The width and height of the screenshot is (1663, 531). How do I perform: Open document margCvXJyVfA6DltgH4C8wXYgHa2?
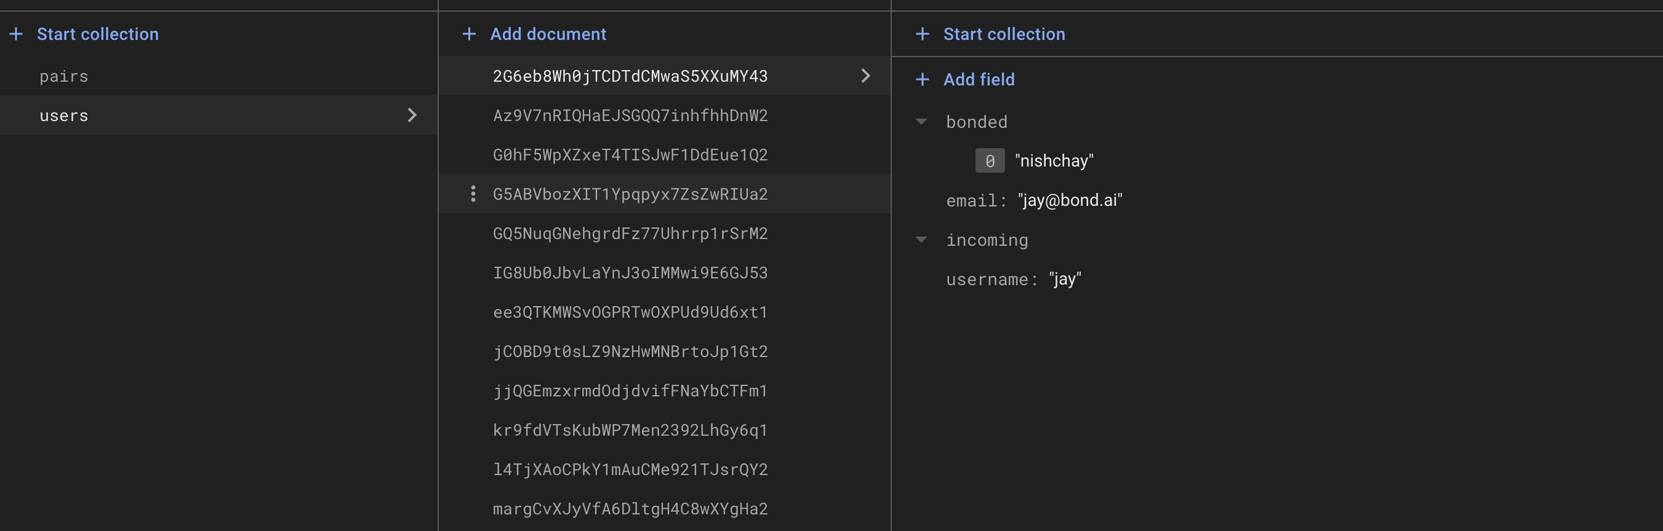630,509
